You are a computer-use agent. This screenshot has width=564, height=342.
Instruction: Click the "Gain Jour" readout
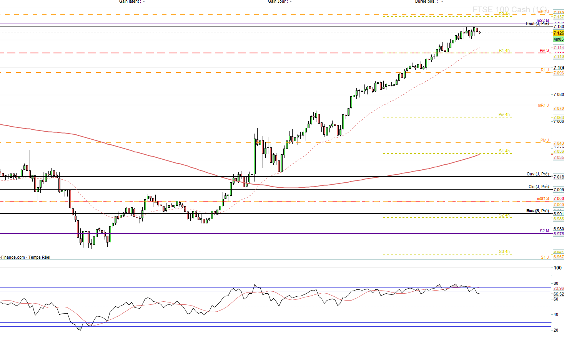click(x=280, y=2)
